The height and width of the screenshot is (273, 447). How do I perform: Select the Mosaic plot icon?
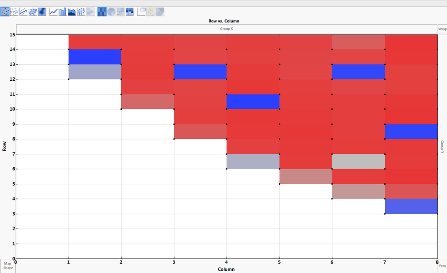pyautogui.click(x=130, y=12)
